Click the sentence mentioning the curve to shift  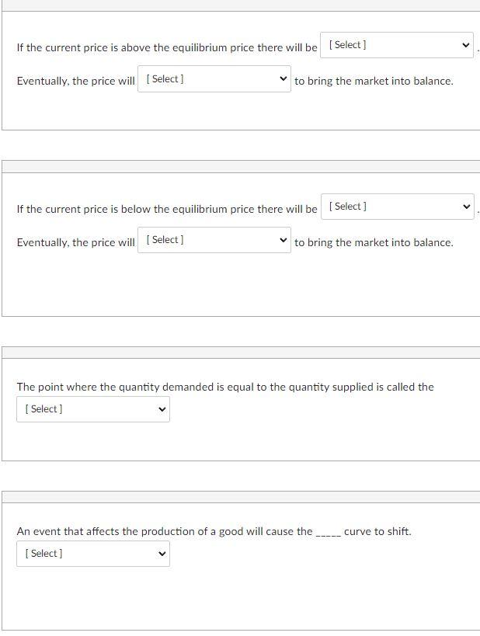point(216,531)
